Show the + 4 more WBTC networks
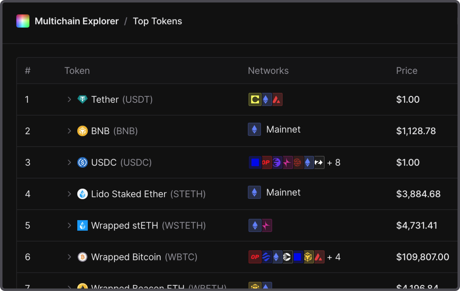Screen dimensions: 460x291 point(334,257)
